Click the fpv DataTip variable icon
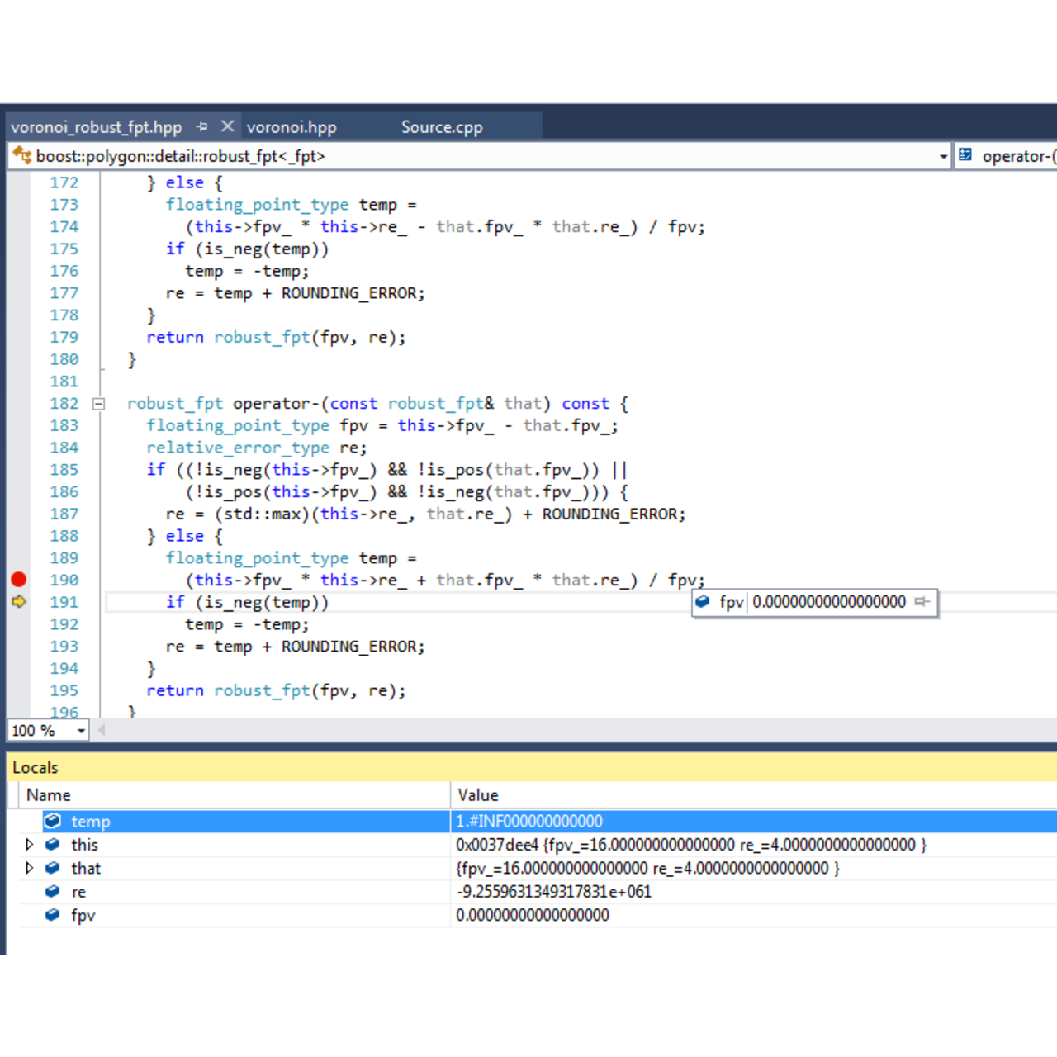The width and height of the screenshot is (1057, 1057). click(x=703, y=602)
